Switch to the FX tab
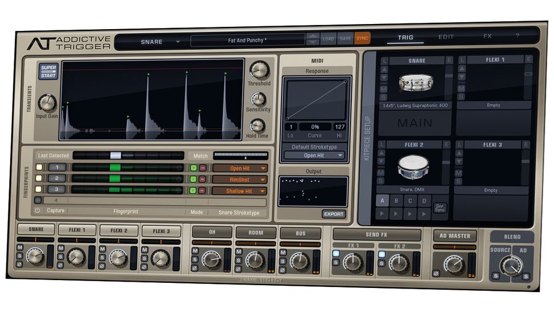 point(488,36)
